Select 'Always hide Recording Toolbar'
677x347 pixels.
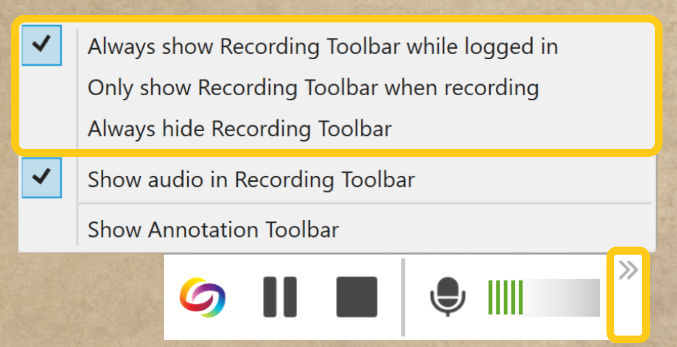pyautogui.click(x=240, y=128)
